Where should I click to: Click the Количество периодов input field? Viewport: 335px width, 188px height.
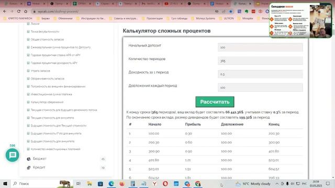(260, 61)
